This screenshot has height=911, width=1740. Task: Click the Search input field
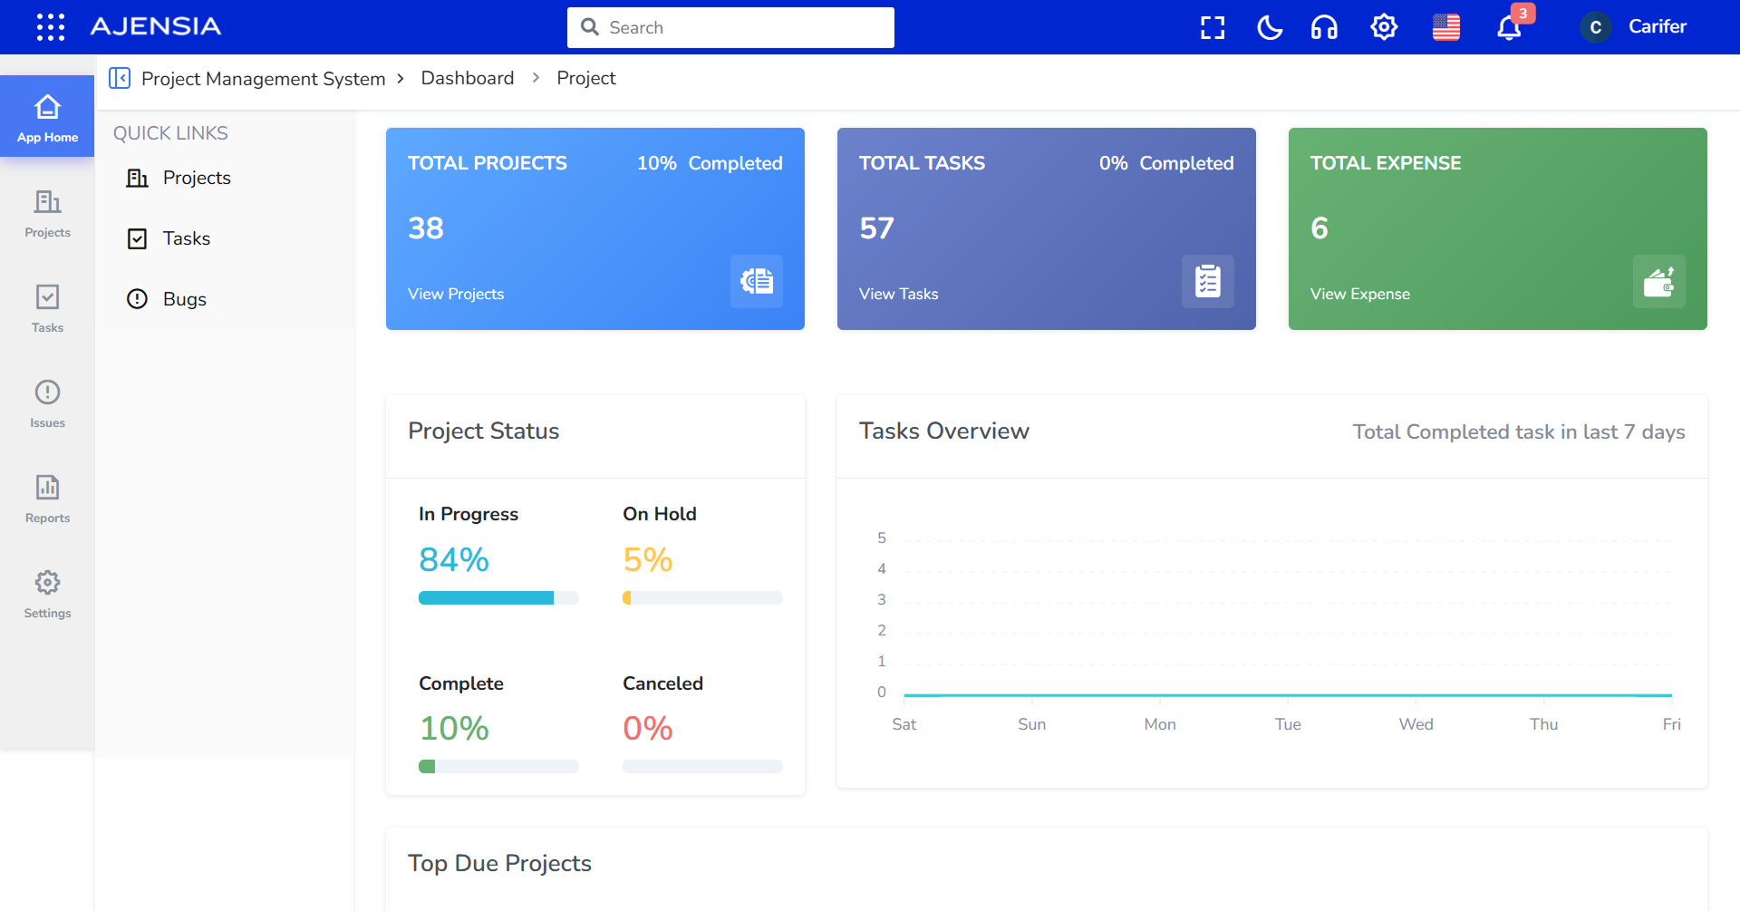730,27
